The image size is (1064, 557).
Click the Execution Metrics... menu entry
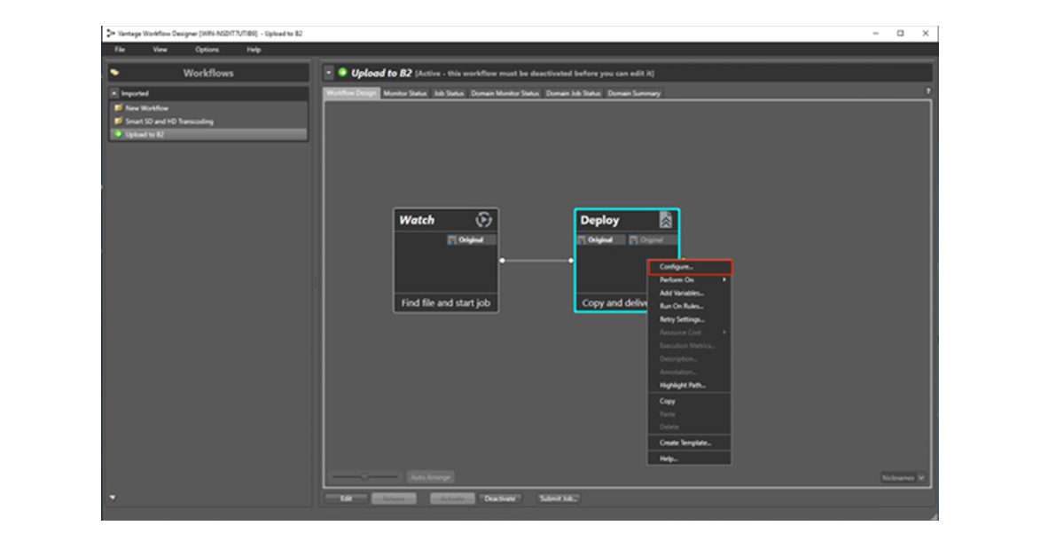pos(689,346)
